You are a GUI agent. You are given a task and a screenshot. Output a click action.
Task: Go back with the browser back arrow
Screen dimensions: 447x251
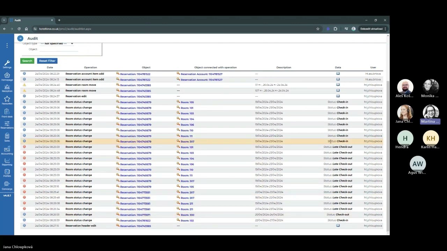[x=5, y=29]
